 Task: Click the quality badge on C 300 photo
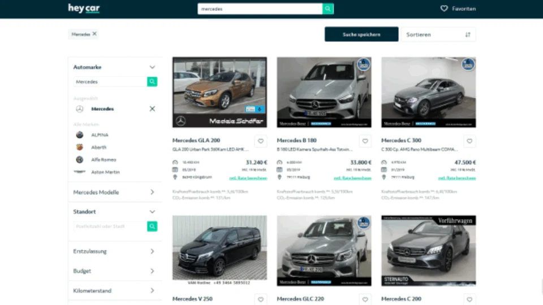coord(468,64)
